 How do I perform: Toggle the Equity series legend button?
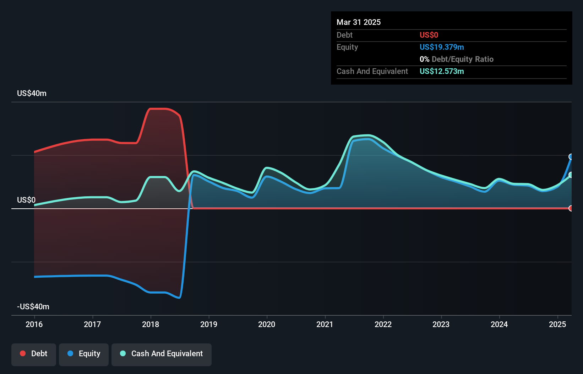[x=84, y=354]
